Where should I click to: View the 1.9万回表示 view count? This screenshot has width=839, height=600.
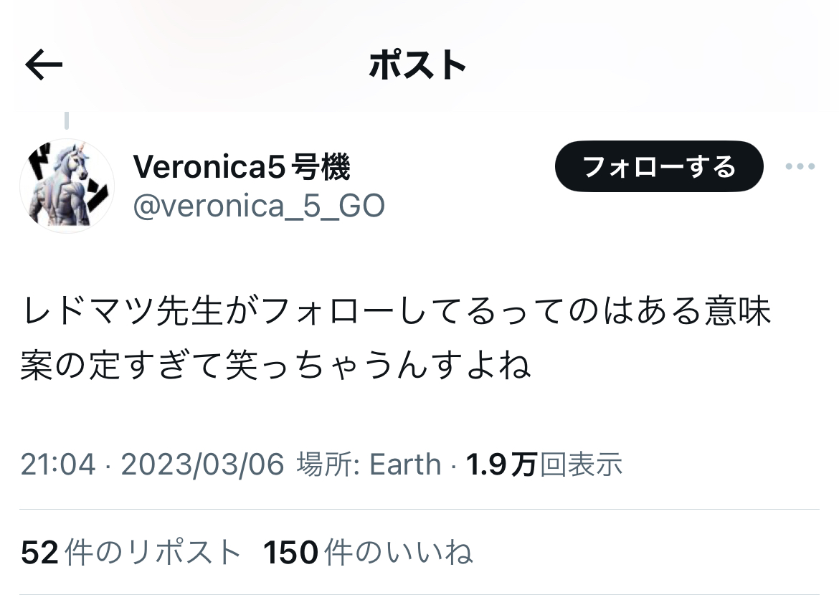coord(544,464)
